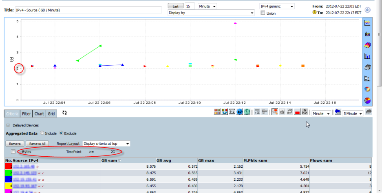Expand the Delayed Devices section
The image size is (382, 193).
click(8, 125)
